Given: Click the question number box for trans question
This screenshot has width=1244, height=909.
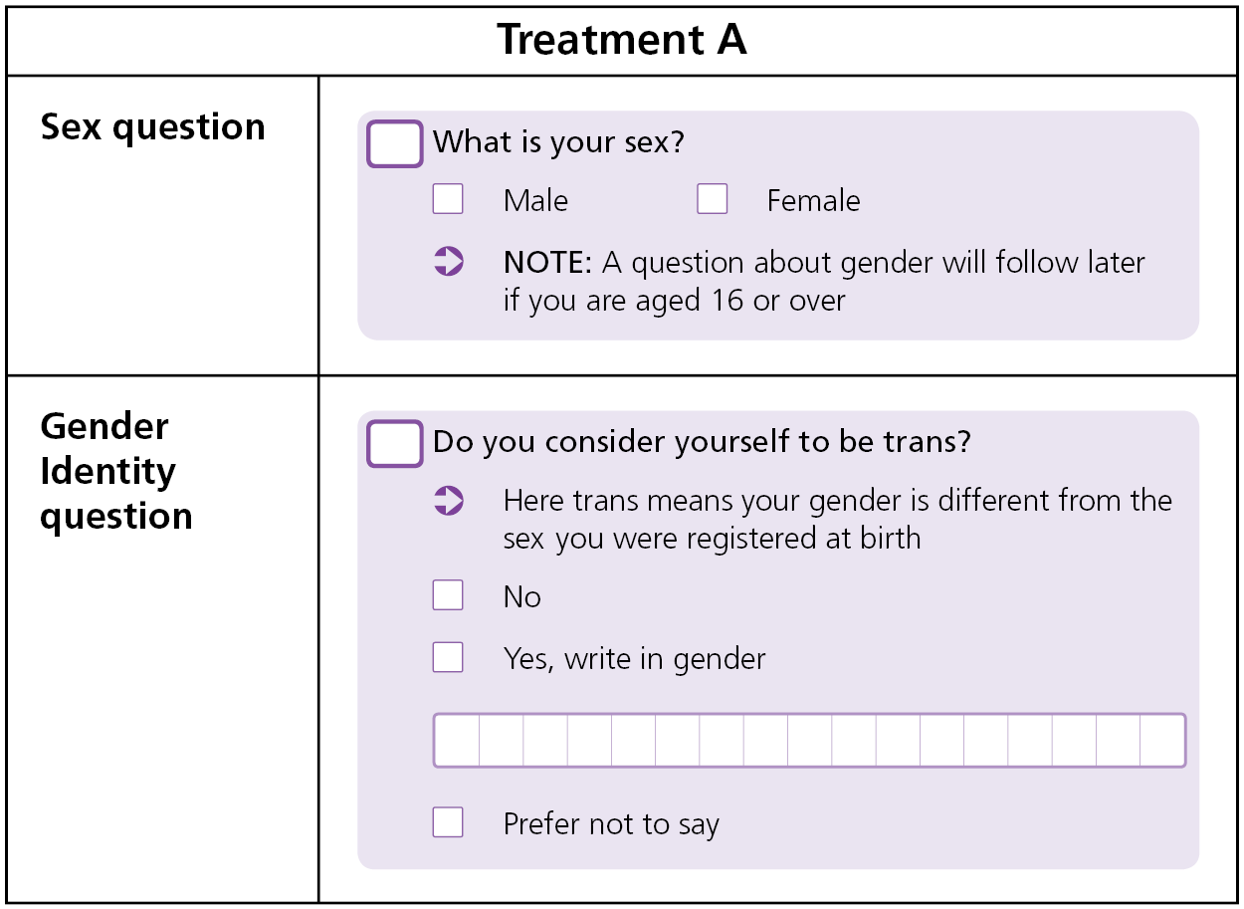Looking at the screenshot, I should (x=395, y=443).
